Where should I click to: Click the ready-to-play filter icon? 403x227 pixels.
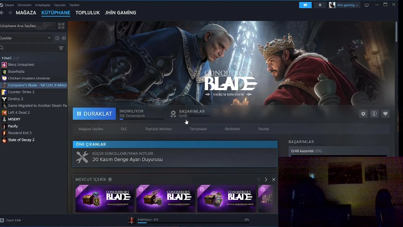tap(64, 38)
